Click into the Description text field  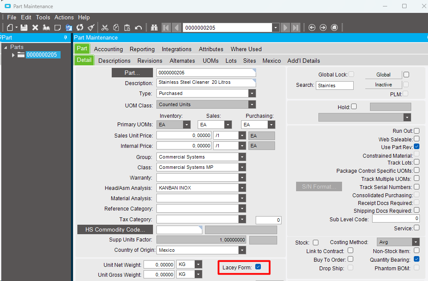point(205,83)
